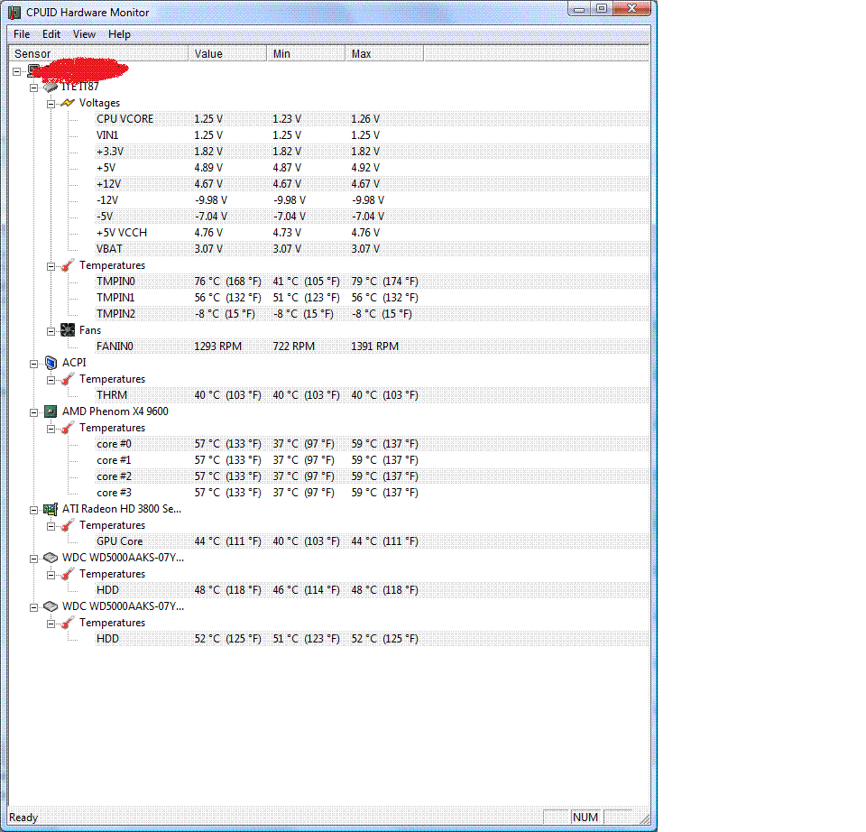
Task: Click the 79 °C max TMPIN0 value
Action: (384, 282)
